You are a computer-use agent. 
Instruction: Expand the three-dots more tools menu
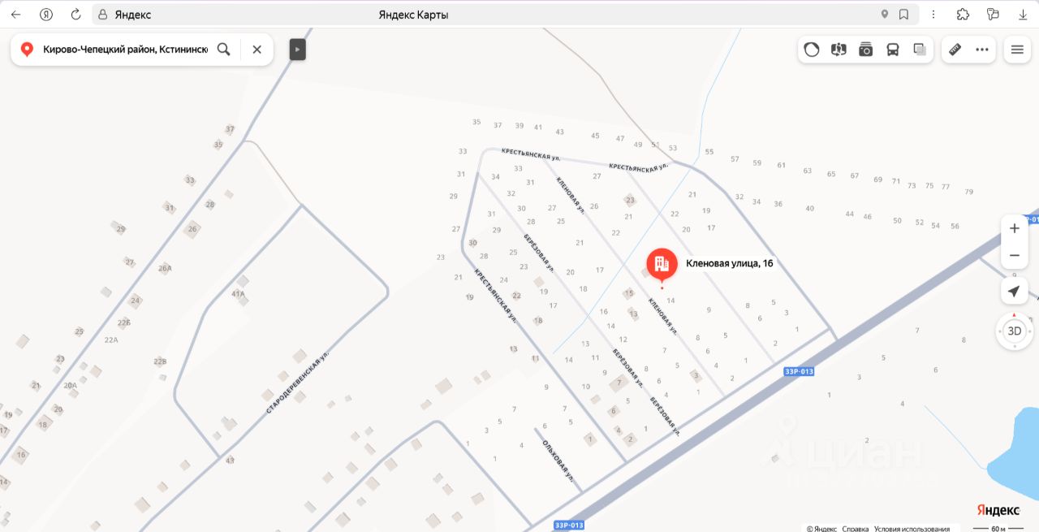point(982,50)
